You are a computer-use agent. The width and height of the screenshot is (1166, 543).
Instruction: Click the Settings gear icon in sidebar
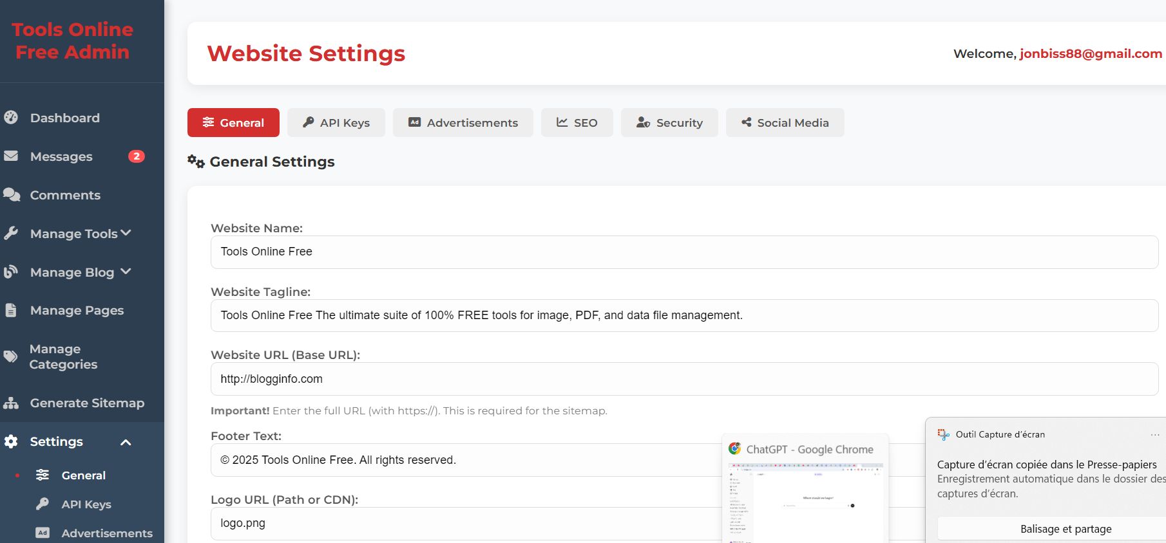click(11, 441)
